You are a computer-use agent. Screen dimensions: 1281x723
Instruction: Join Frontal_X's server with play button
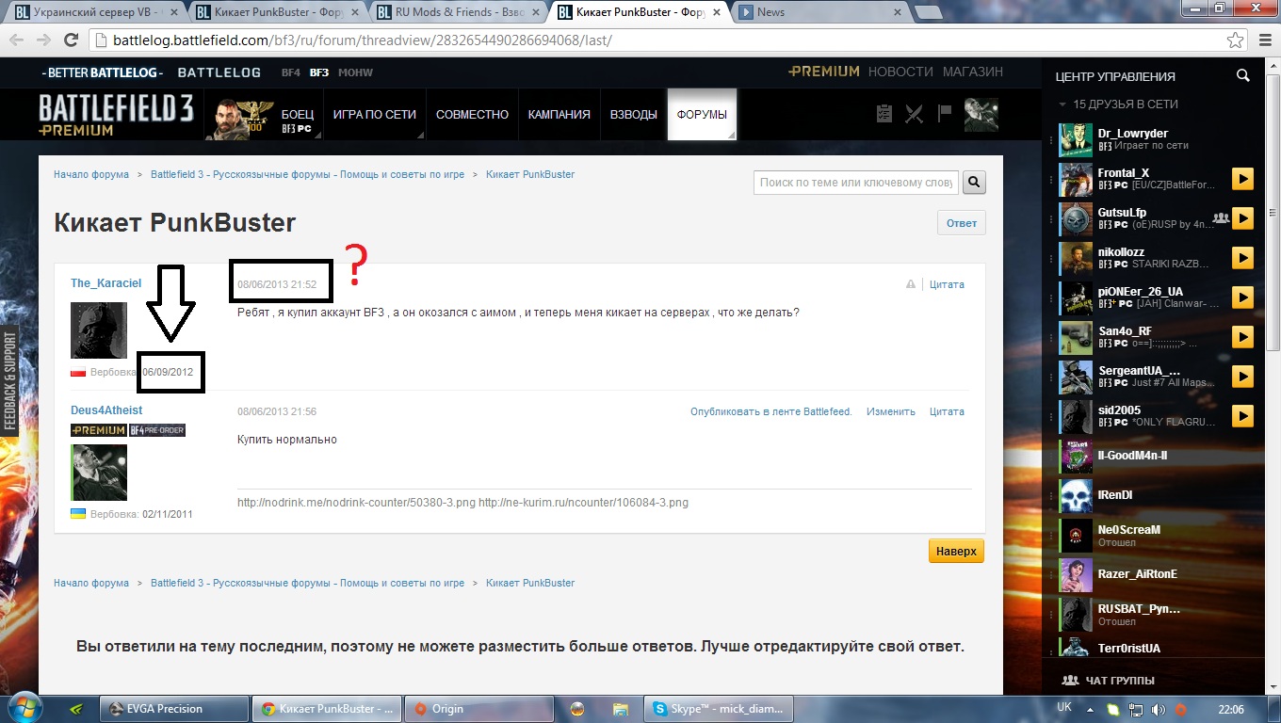coord(1242,179)
